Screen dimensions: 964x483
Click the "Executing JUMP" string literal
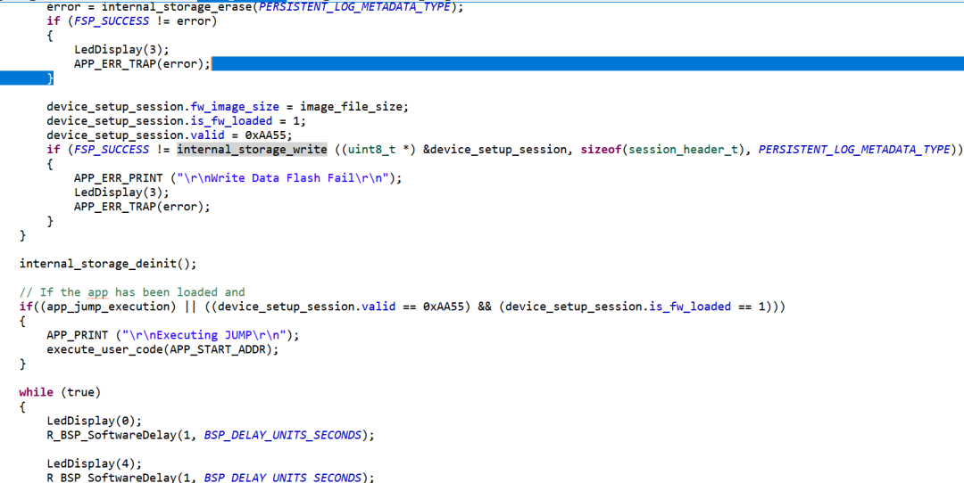[x=204, y=335]
